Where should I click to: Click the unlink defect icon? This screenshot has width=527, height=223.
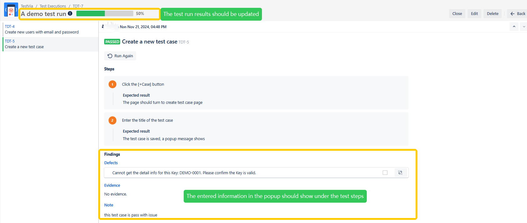tap(400, 173)
